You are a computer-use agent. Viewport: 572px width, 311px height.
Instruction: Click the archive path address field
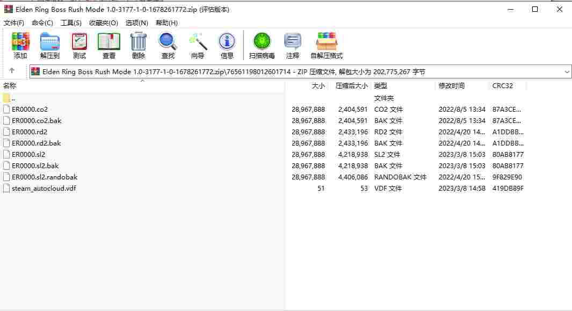point(301,72)
